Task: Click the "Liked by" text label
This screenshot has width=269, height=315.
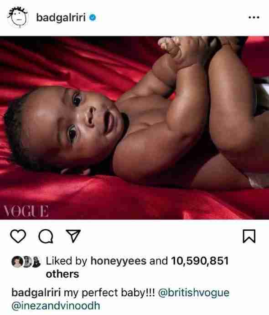Action: [67, 261]
